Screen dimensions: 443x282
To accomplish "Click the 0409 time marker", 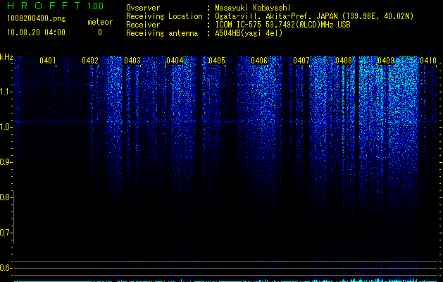I will [386, 61].
